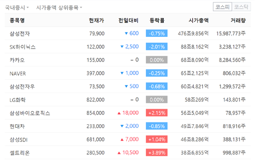The width and height of the screenshot is (261, 167).
Task: Click the red up arrow beside 18,000
Action: click(119, 113)
